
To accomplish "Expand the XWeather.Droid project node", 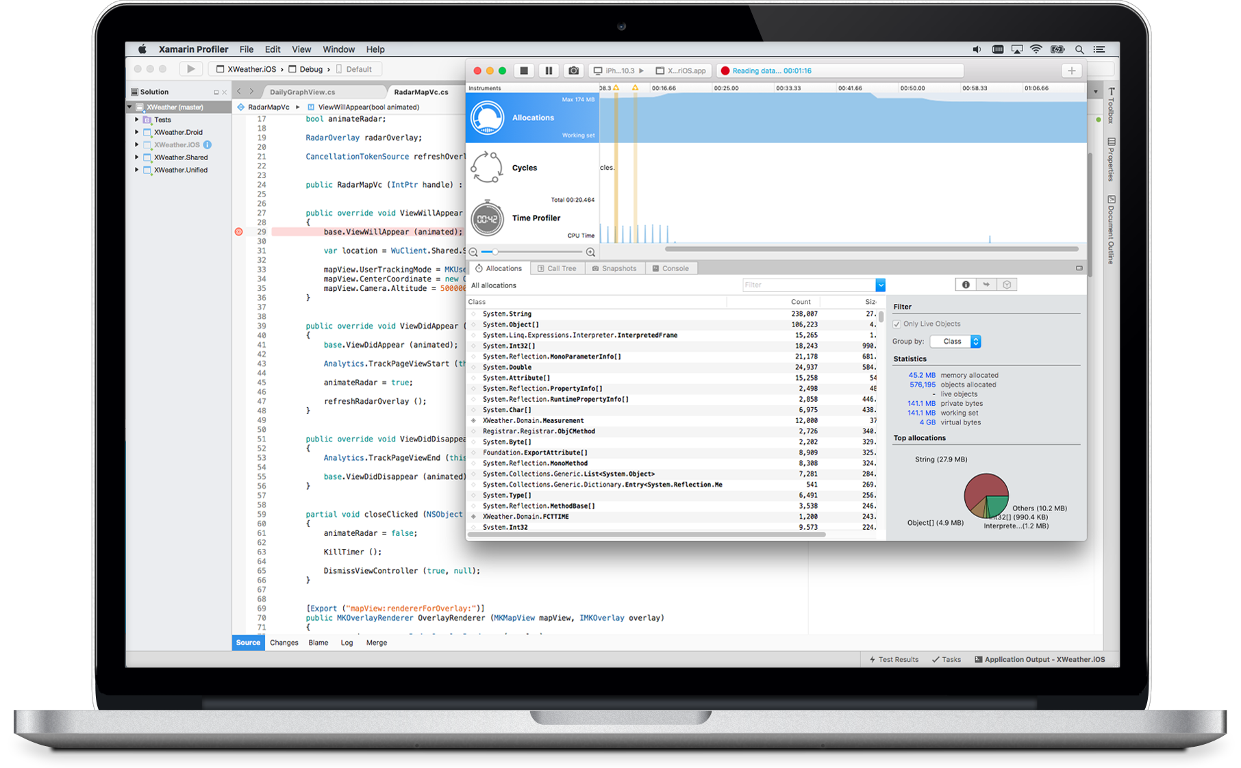I will pyautogui.click(x=137, y=132).
